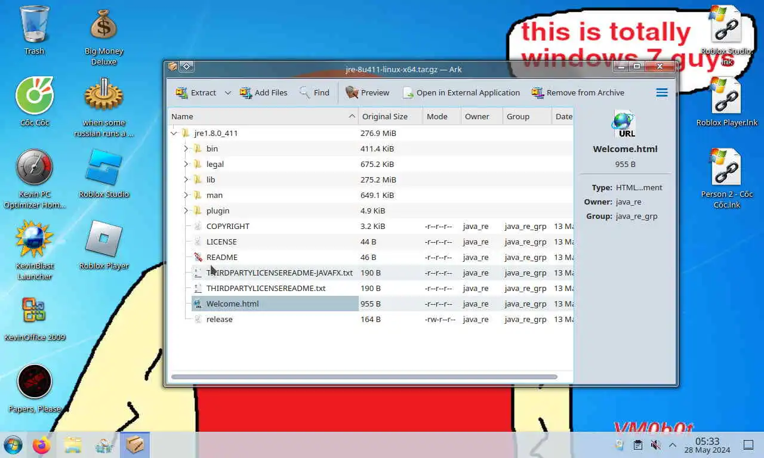Viewport: 764px width, 458px height.
Task: Collapse the jre1.8.0_411 folder
Action: pos(174,133)
